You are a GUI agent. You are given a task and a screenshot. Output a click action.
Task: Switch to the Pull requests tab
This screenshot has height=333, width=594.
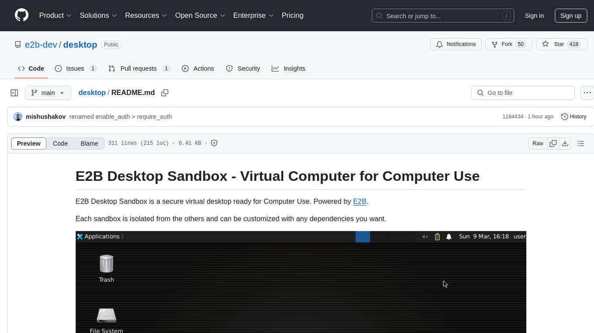139,68
